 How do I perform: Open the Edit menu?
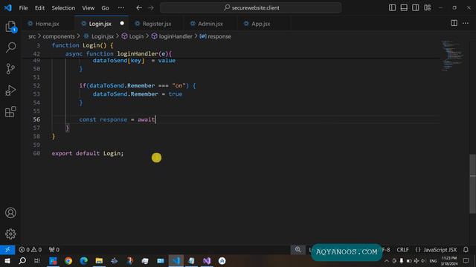(39, 8)
